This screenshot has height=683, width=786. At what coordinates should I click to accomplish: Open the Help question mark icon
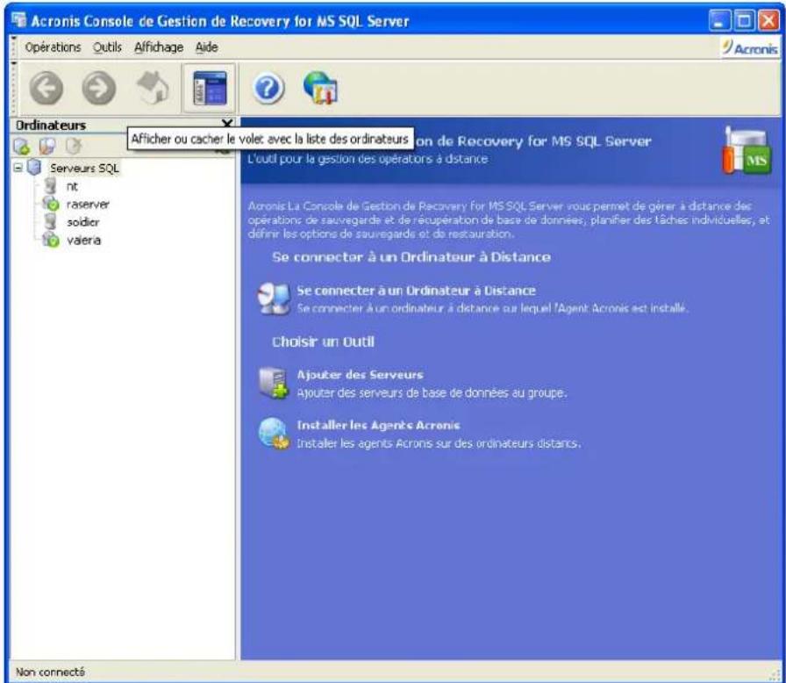pyautogui.click(x=268, y=89)
